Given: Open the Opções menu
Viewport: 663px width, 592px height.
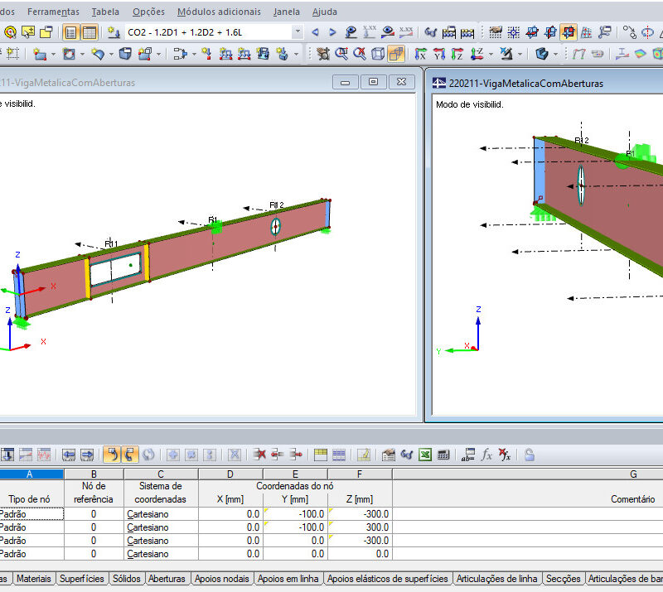Looking at the screenshot, I should point(148,12).
